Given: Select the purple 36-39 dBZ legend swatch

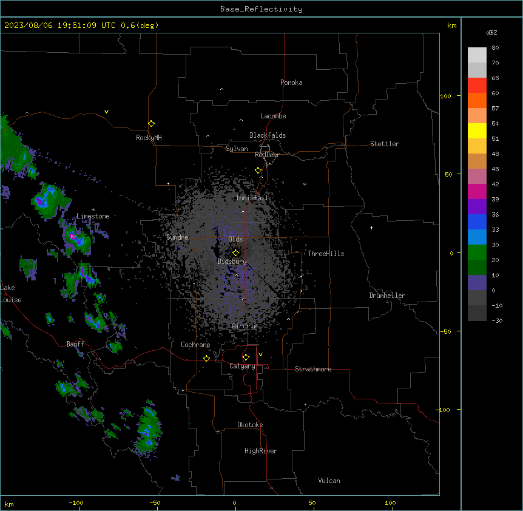Looking at the screenshot, I should point(477,207).
